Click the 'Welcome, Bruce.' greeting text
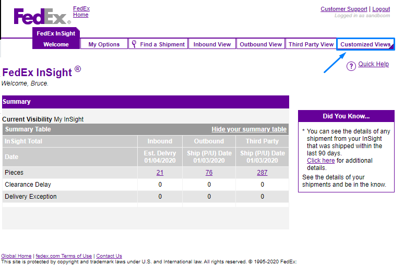This screenshot has width=416, height=267. tap(25, 83)
